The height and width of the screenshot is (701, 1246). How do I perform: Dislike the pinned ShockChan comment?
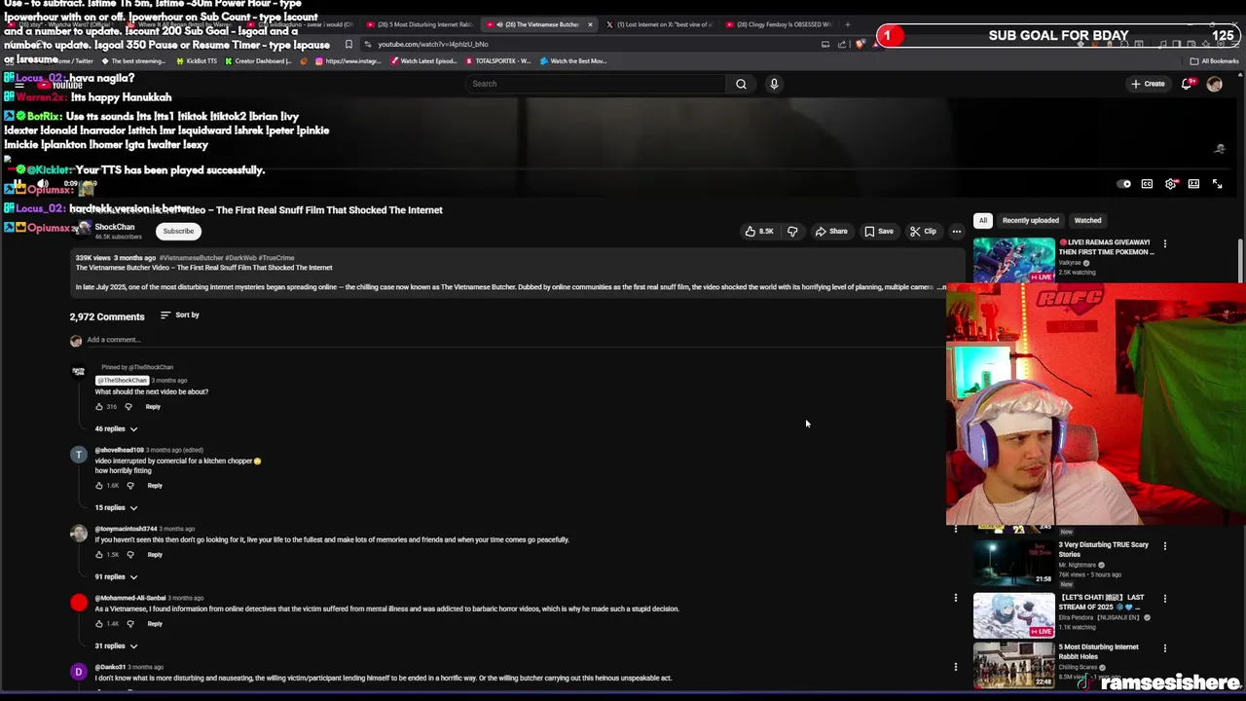click(128, 407)
